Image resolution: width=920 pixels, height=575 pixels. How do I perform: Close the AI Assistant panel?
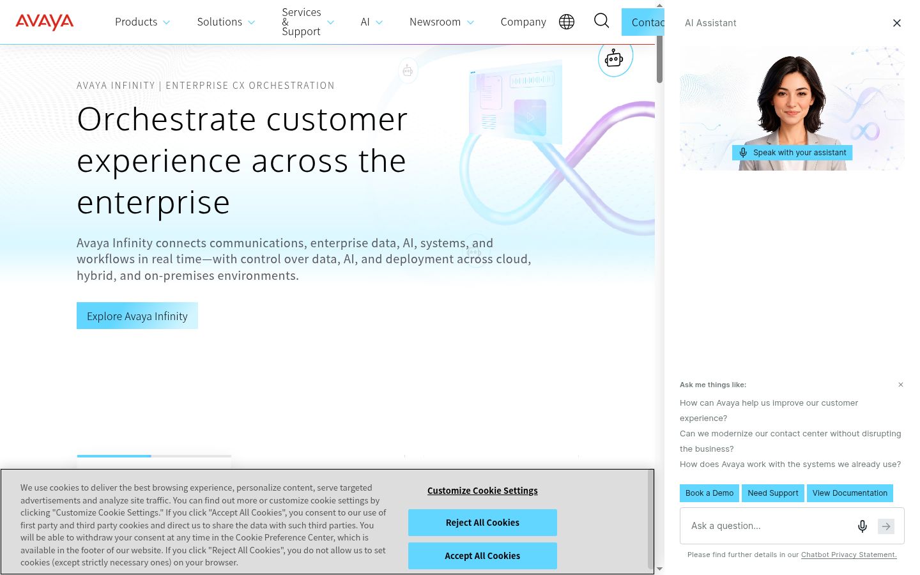(897, 23)
